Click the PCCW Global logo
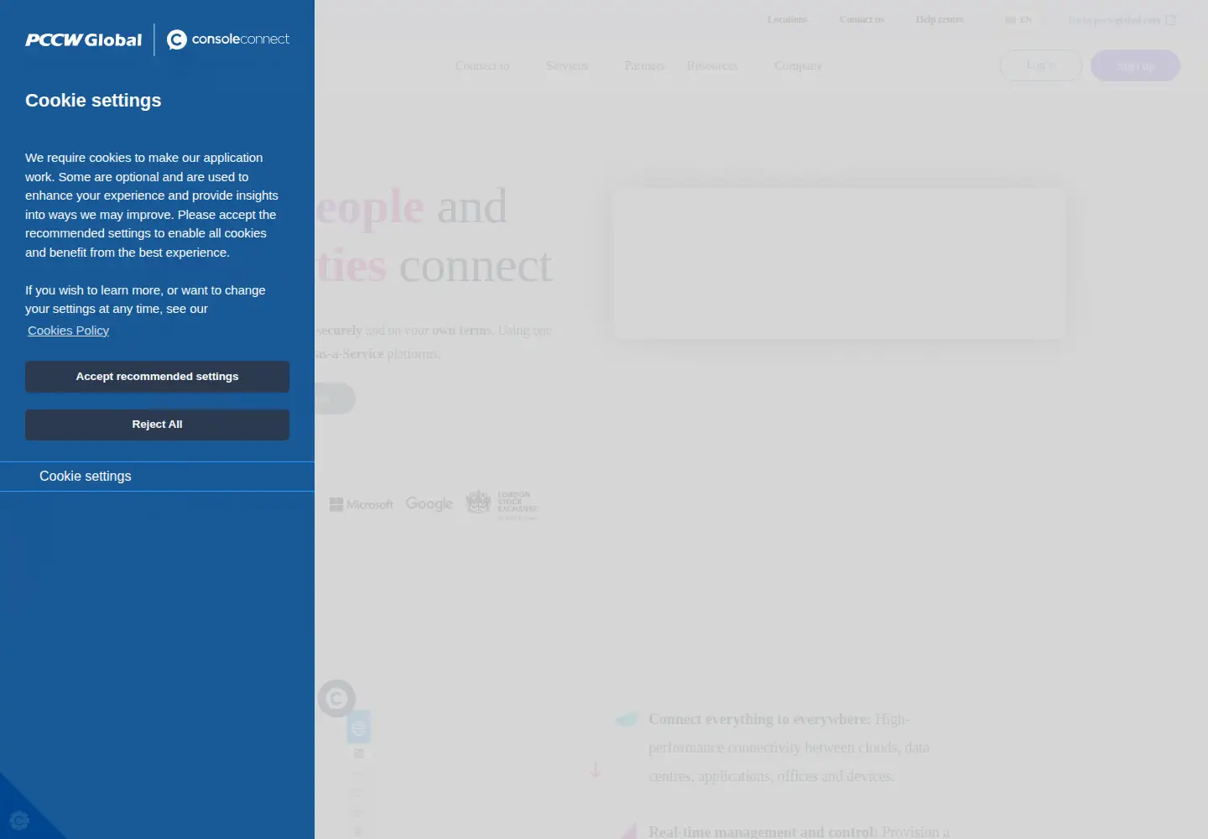Screen dimensions: 1208x839 pyautogui.click(x=83, y=40)
